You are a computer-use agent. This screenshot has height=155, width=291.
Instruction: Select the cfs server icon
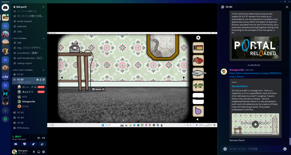[5, 77]
